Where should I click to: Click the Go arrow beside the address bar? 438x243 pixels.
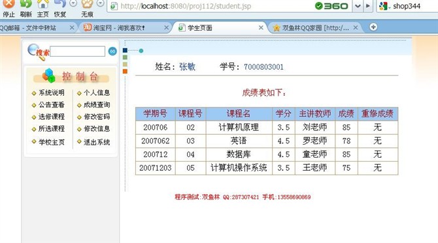pyautogui.click(x=368, y=6)
